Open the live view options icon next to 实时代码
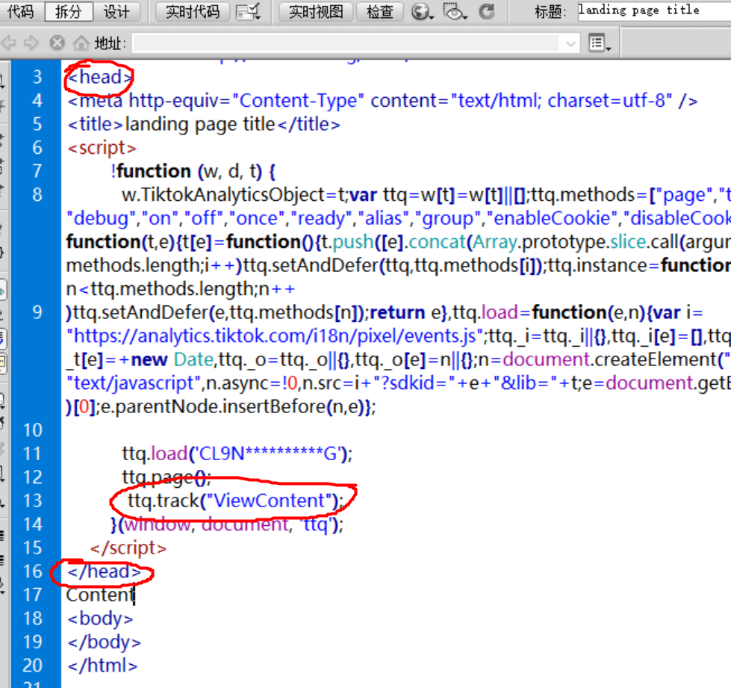This screenshot has width=731, height=688. [x=248, y=11]
